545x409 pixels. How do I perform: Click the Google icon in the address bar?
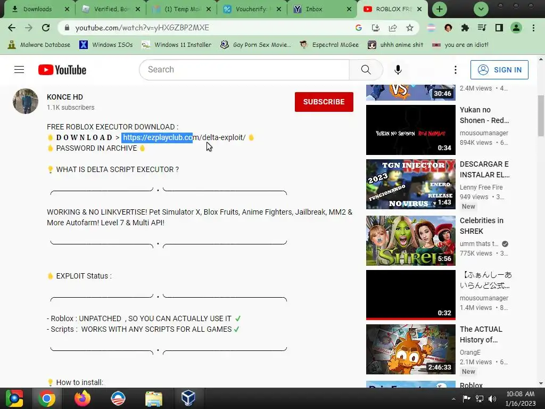pos(358,28)
